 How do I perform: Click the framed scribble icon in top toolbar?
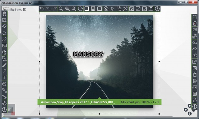pyautogui.click(x=132, y=9)
